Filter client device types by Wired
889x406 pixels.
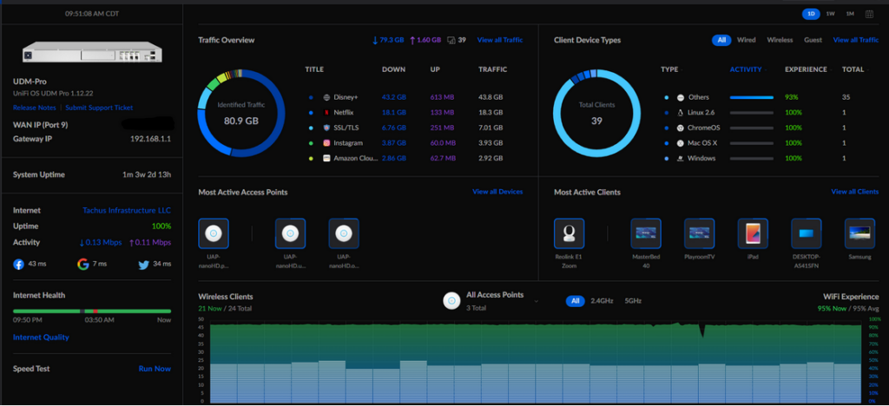click(746, 40)
